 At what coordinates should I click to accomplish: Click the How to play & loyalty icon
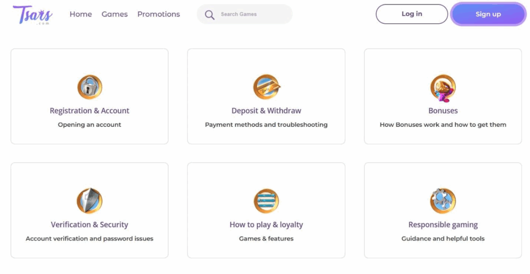pyautogui.click(x=266, y=201)
